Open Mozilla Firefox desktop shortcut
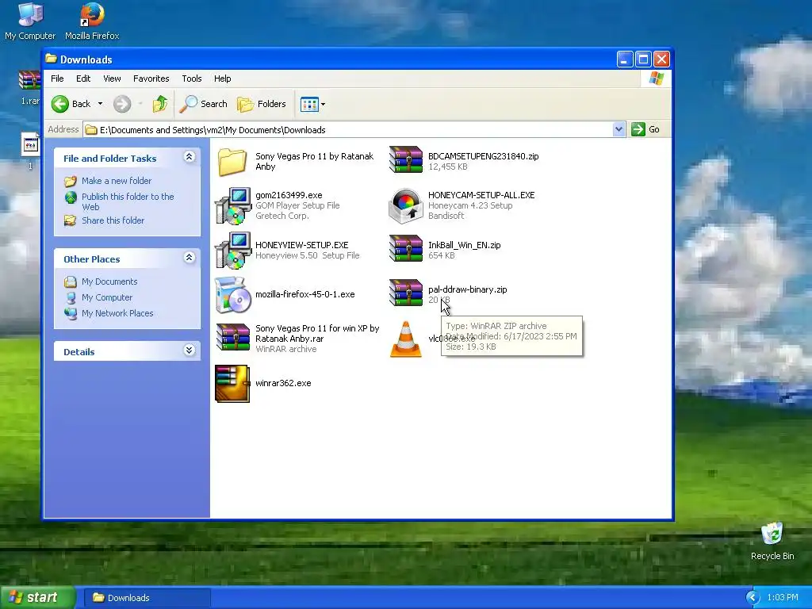 pyautogui.click(x=92, y=14)
